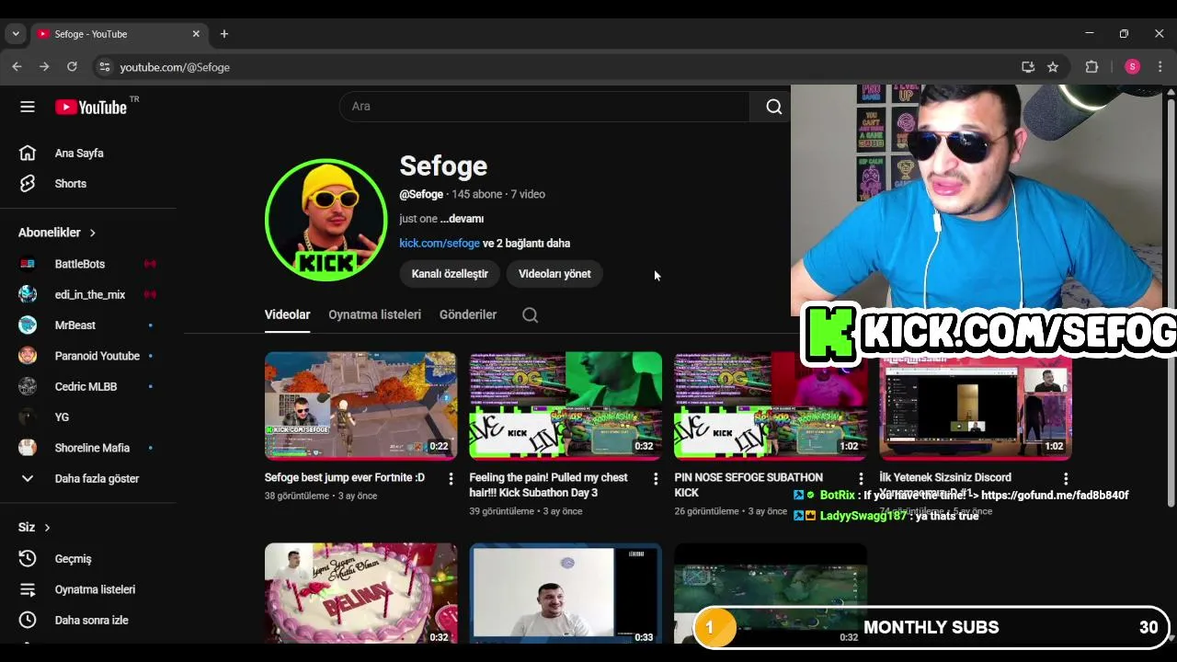Open the browser extensions menu
This screenshot has width=1177, height=662.
click(x=1091, y=67)
